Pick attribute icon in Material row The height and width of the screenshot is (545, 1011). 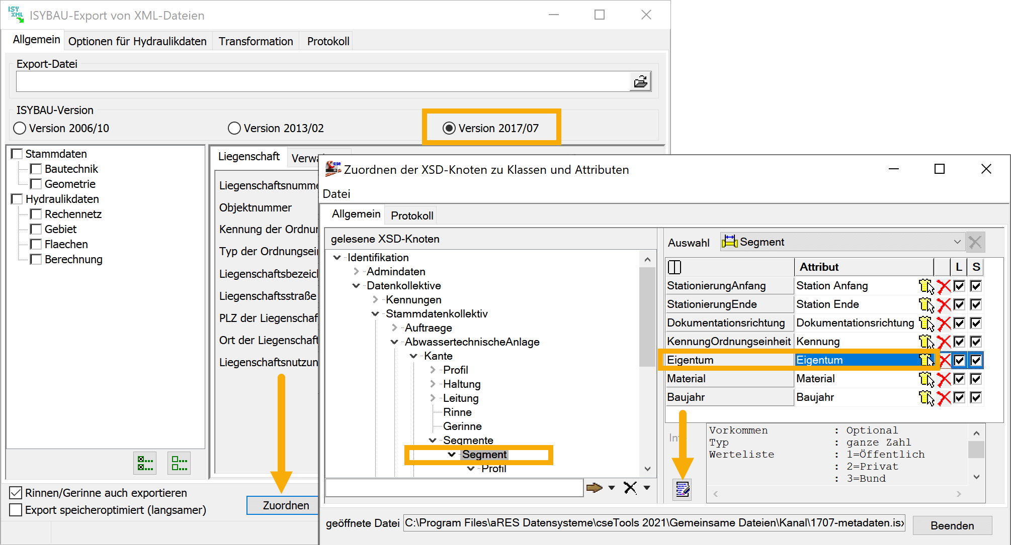coord(926,379)
